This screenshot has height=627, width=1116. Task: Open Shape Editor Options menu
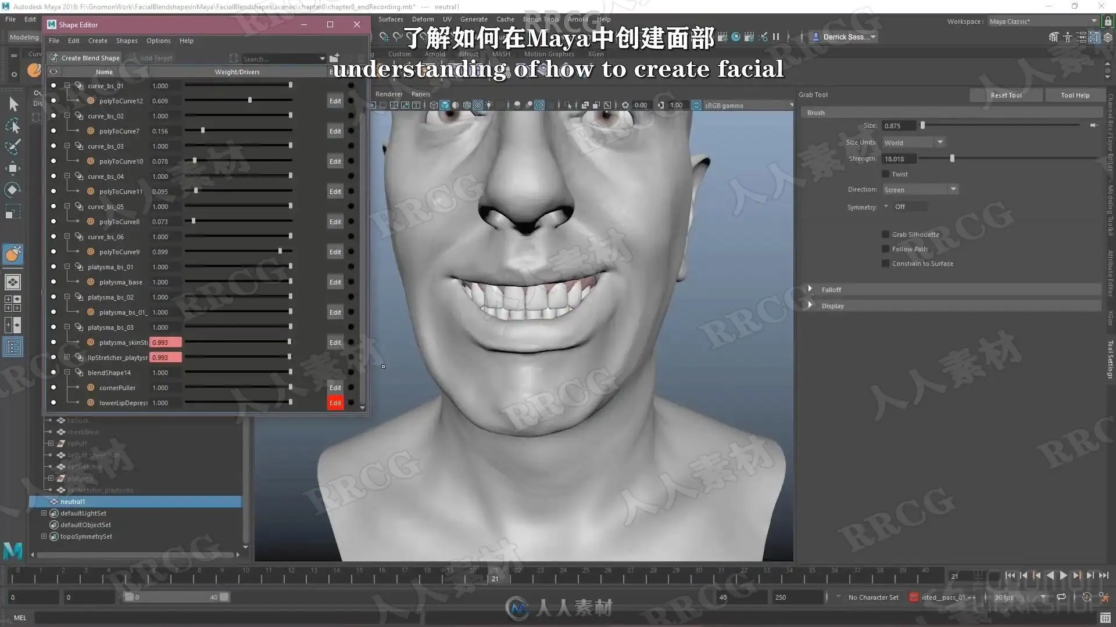[159, 41]
